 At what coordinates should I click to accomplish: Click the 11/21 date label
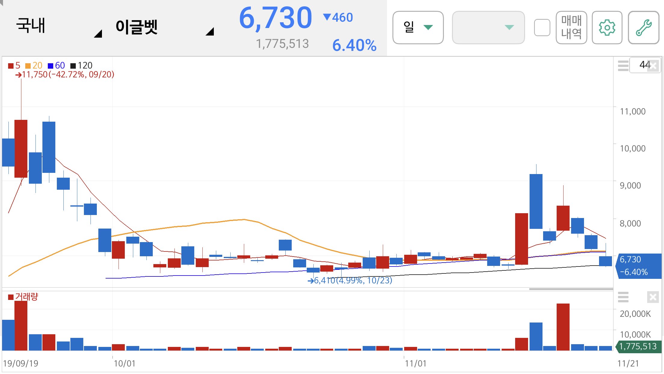click(x=628, y=363)
